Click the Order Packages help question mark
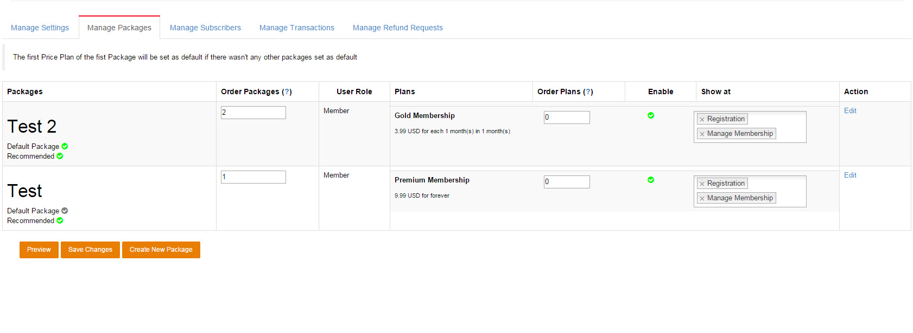The height and width of the screenshot is (333, 913). pyautogui.click(x=287, y=92)
